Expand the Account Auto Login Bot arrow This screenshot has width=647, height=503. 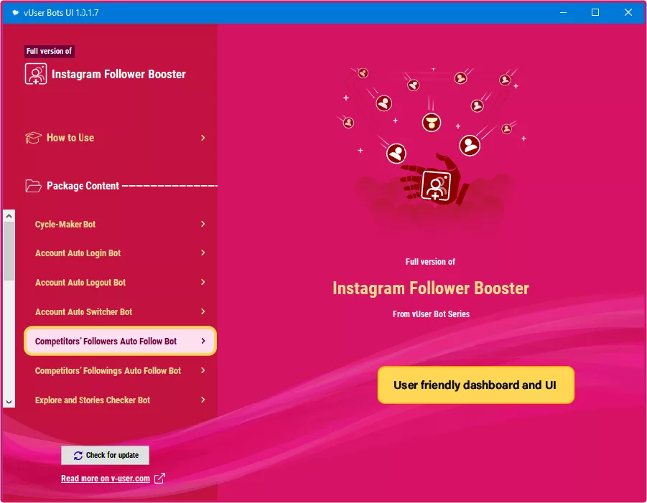(x=203, y=253)
